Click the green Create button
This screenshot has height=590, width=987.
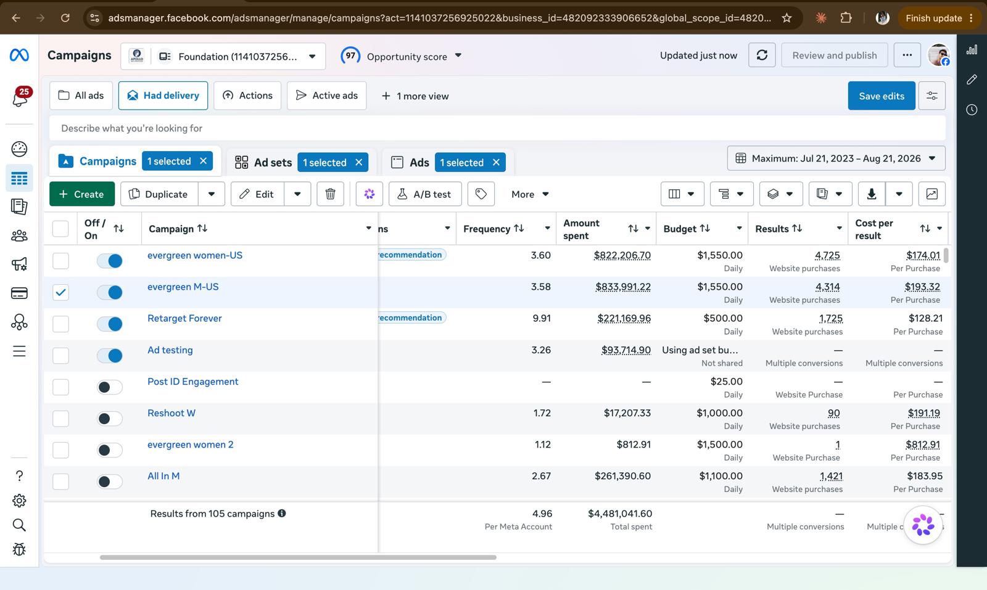tap(82, 194)
